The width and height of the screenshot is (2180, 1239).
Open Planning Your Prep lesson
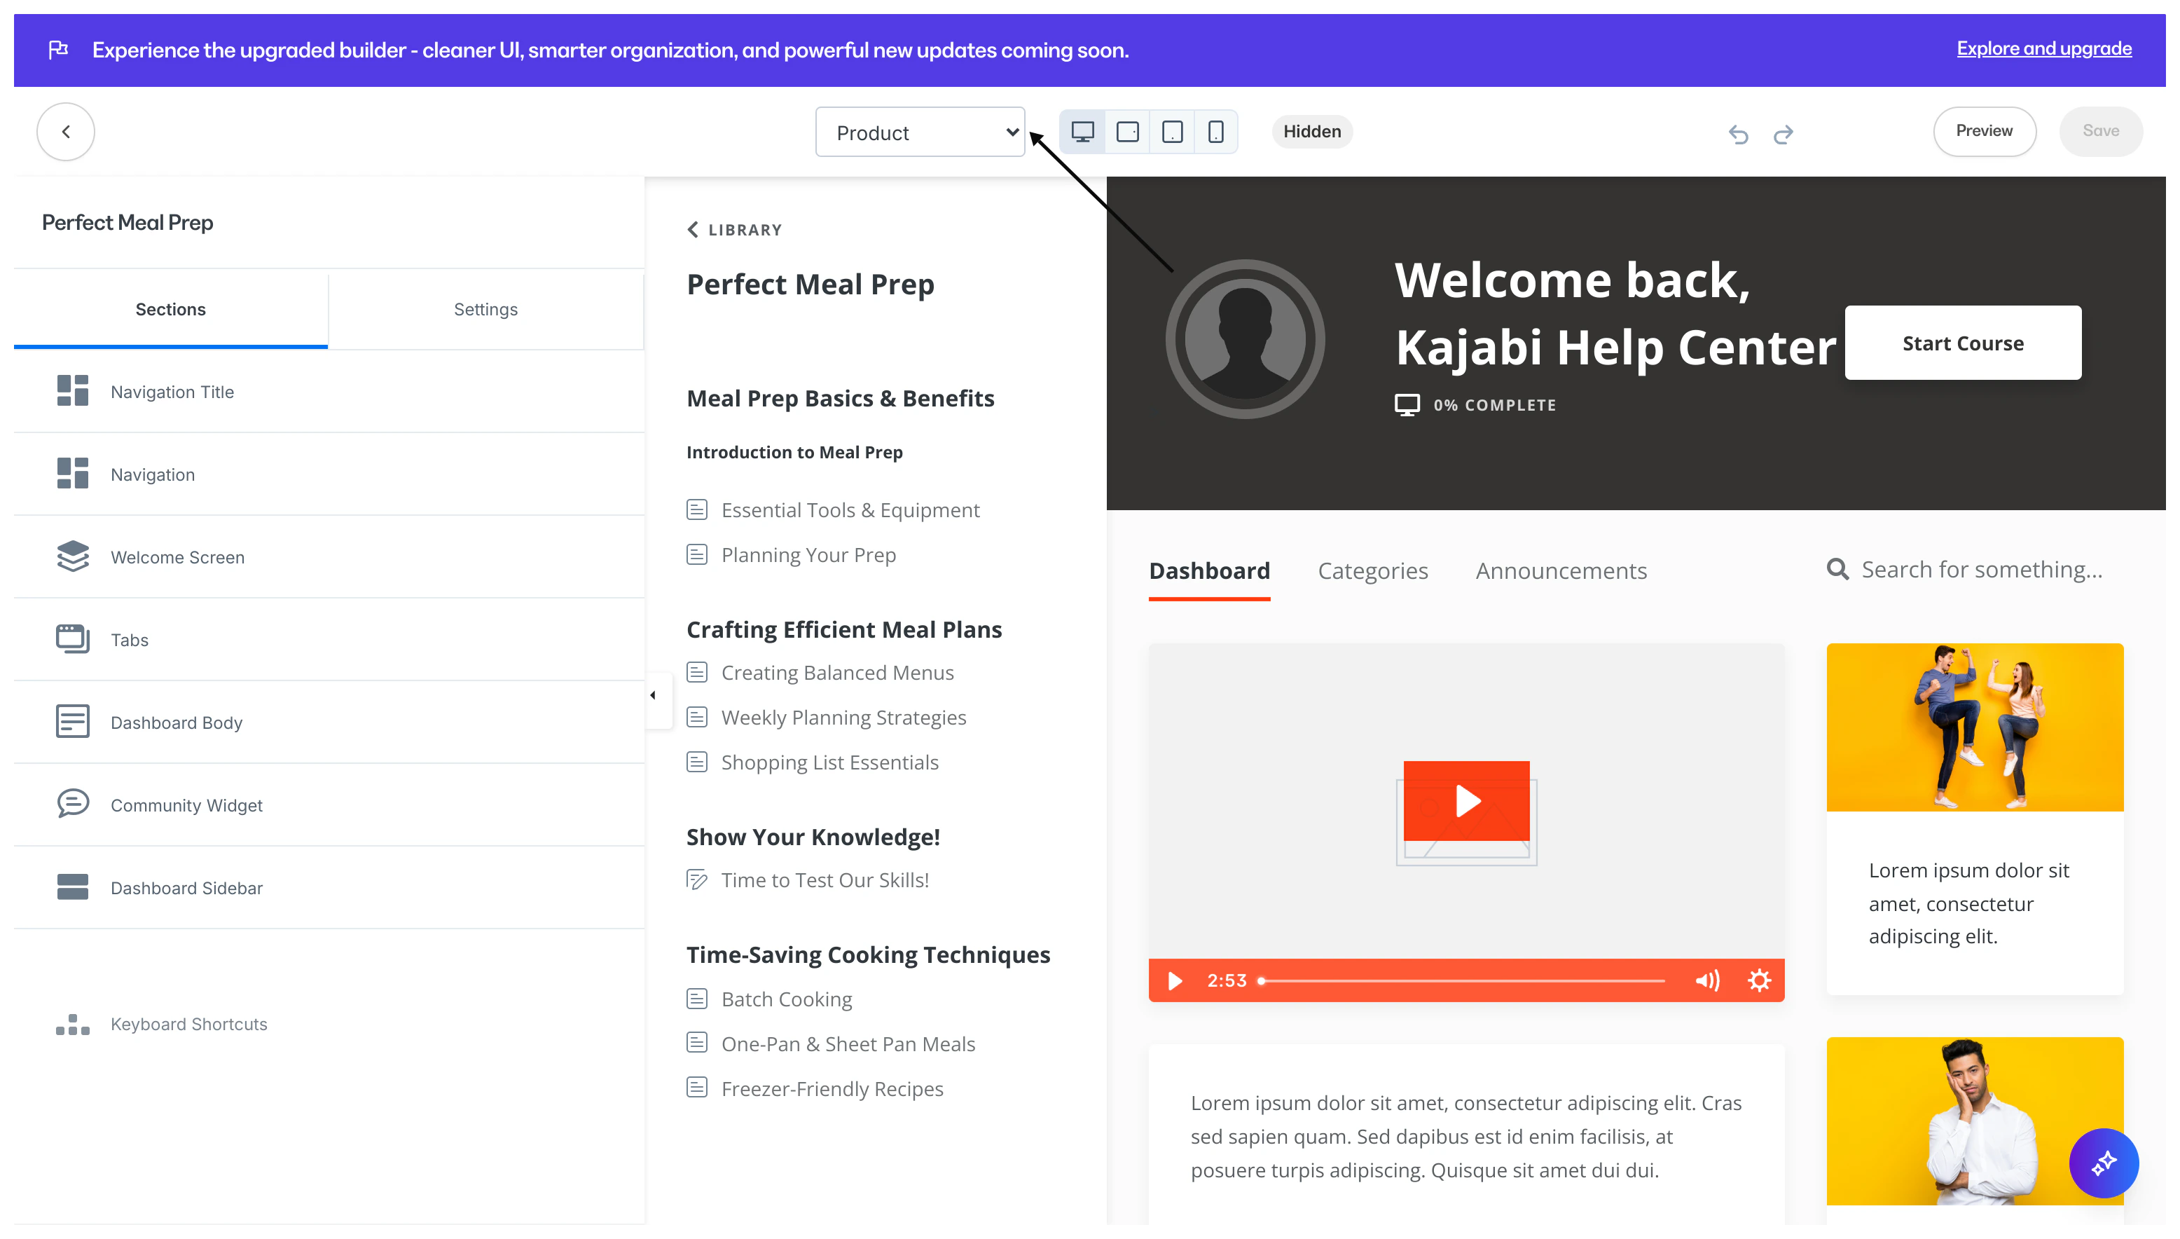[791, 555]
